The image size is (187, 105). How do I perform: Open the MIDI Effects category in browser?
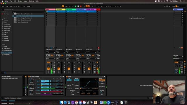[7, 28]
